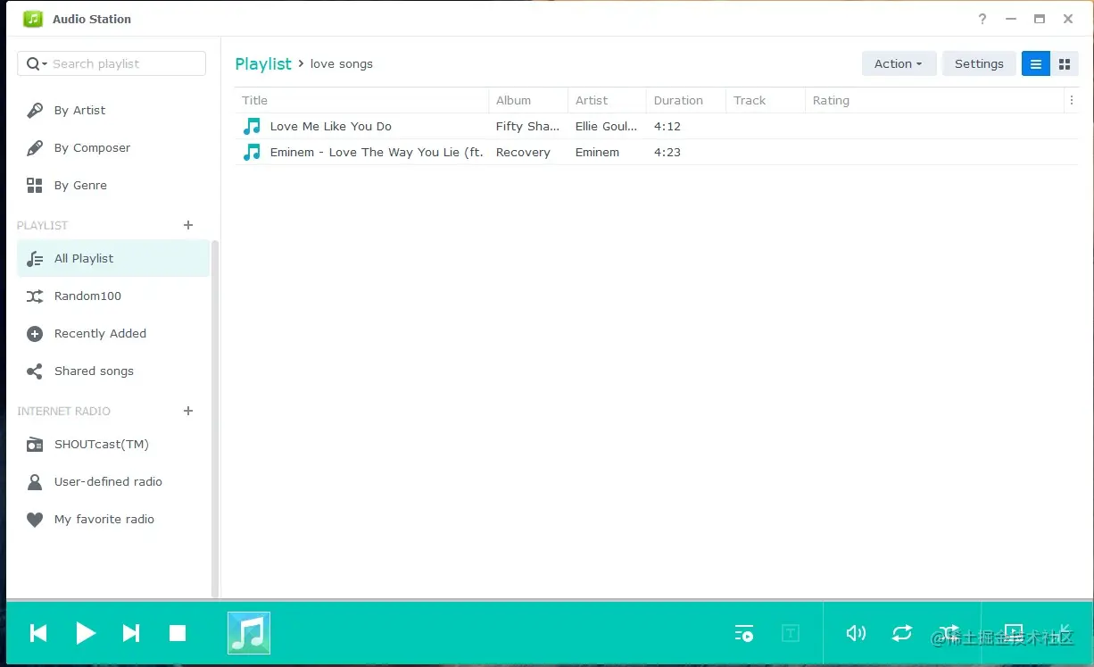Click the 4:12 duration cell
1094x667 pixels.
667,126
